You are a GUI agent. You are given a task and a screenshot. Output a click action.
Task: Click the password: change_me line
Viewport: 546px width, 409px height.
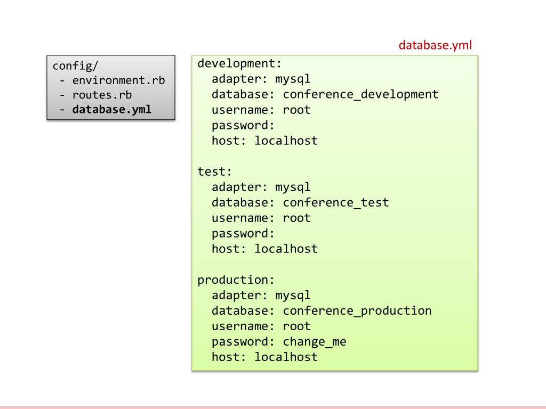point(279,342)
